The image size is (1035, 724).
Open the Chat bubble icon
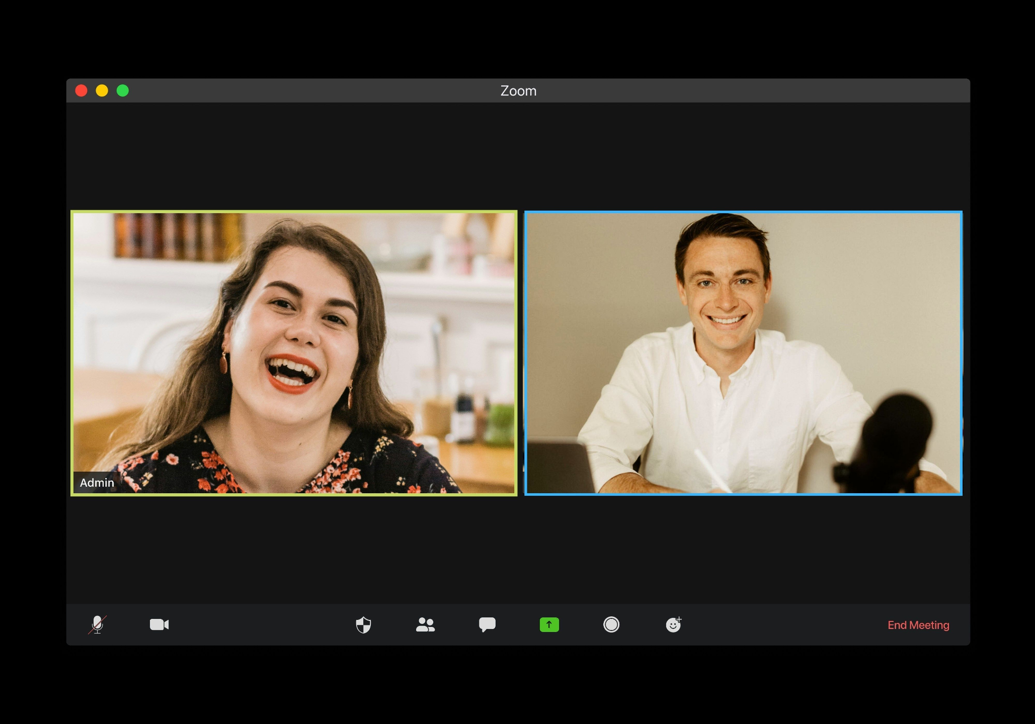487,624
